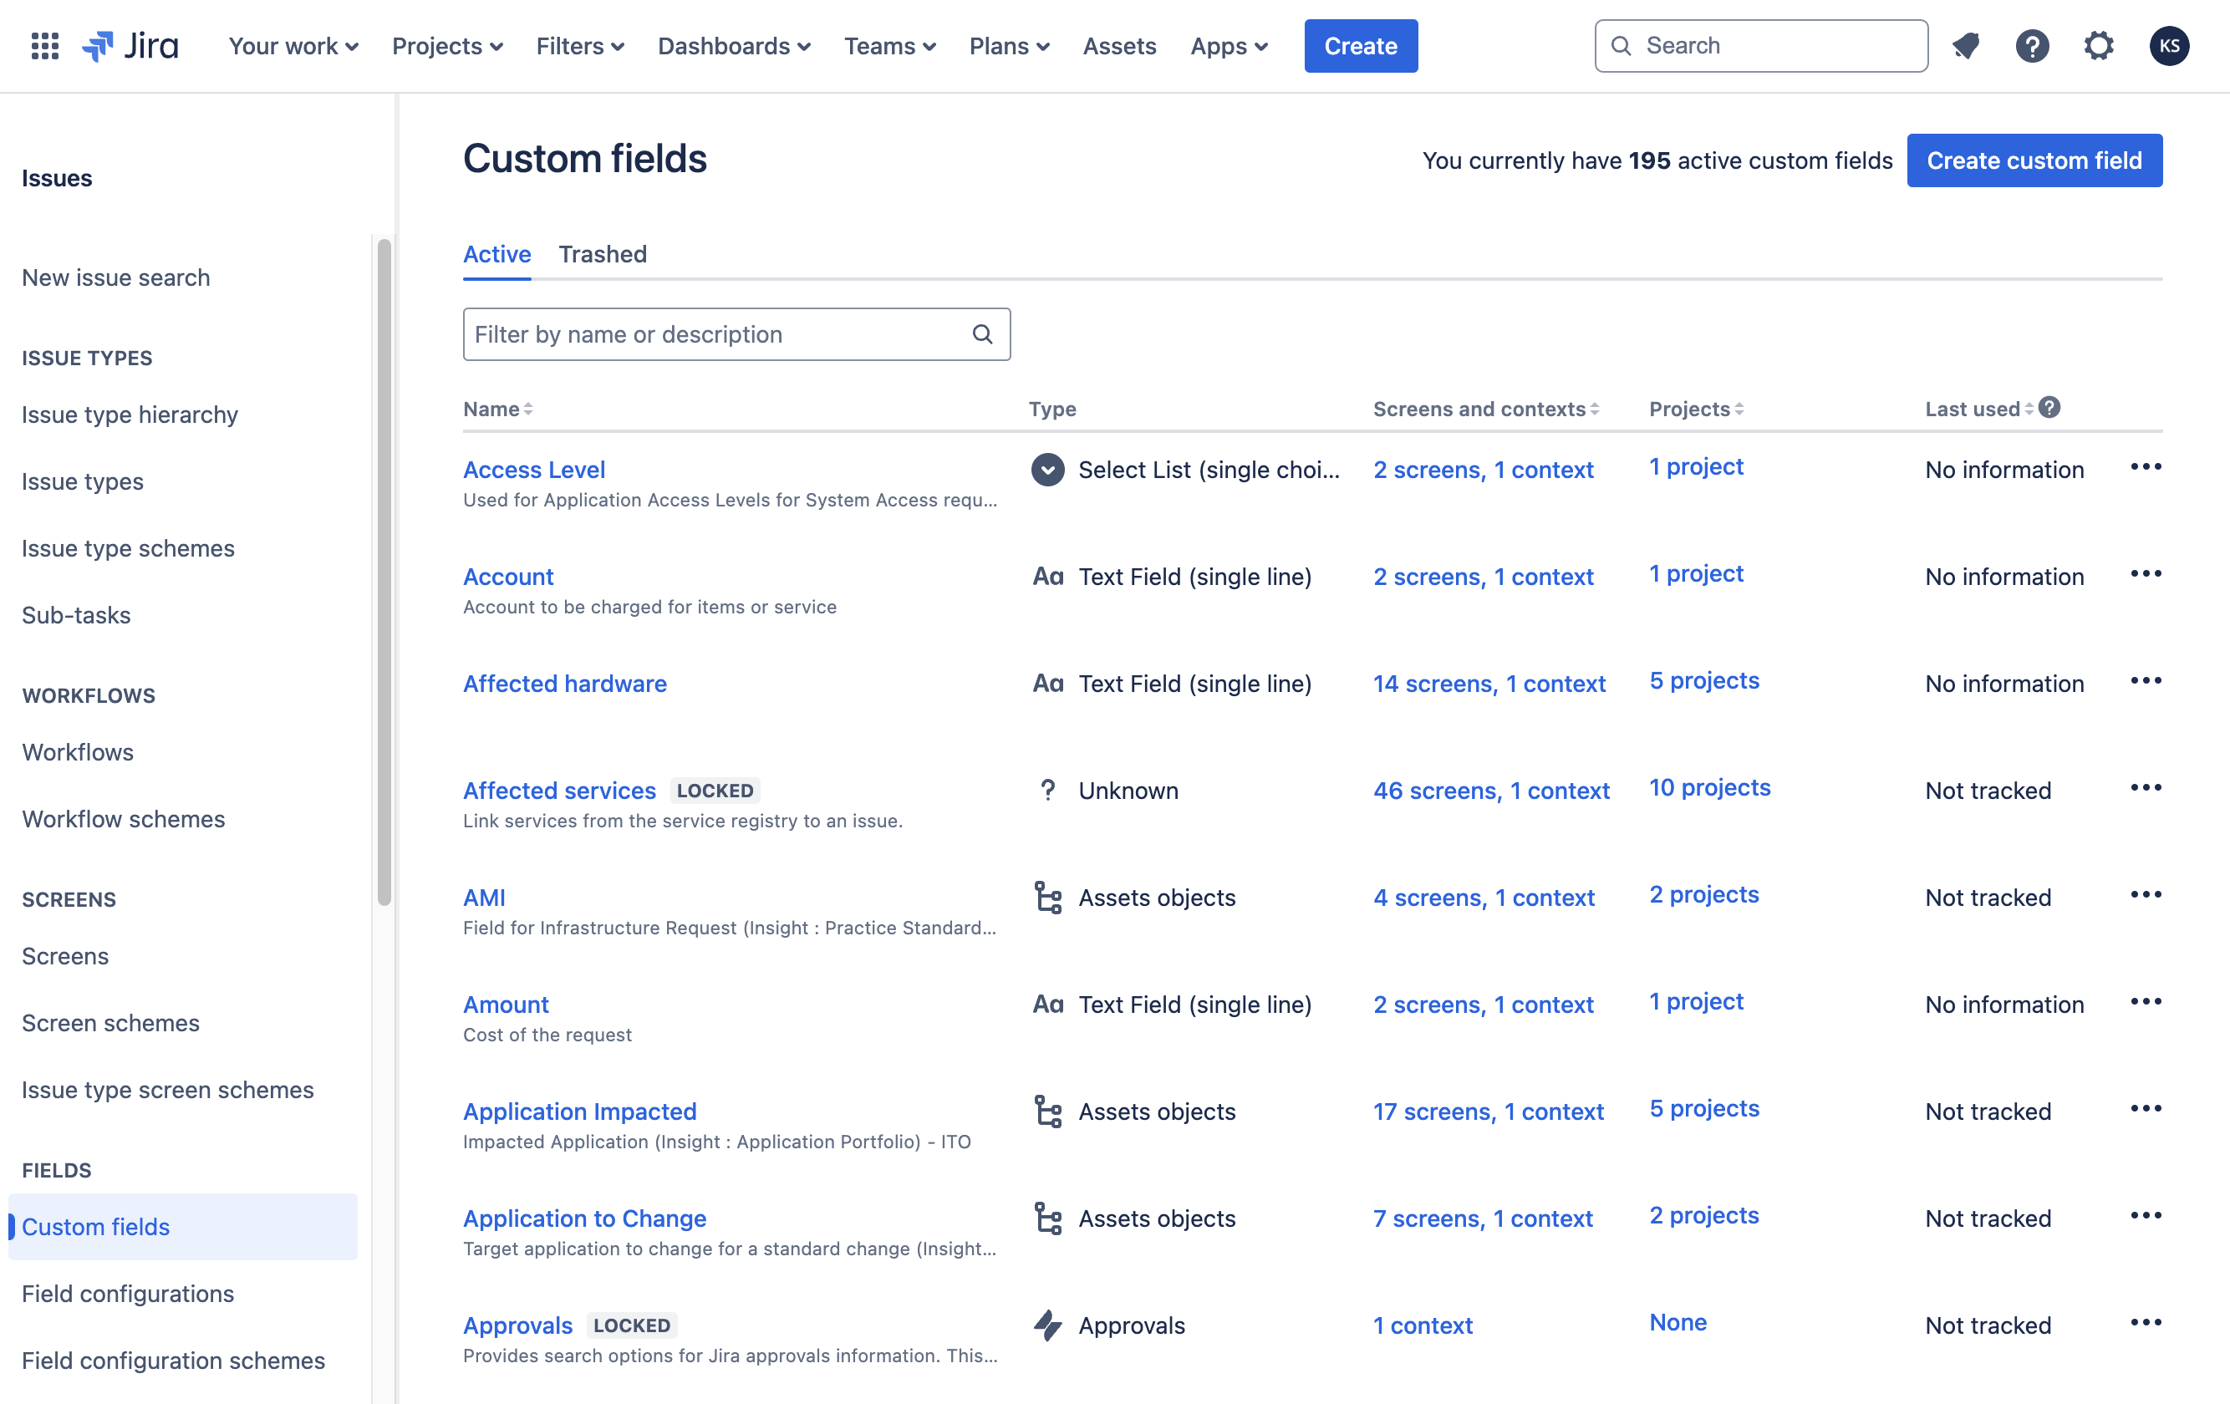The height and width of the screenshot is (1404, 2230).
Task: Expand the Projects menu
Action: point(447,45)
